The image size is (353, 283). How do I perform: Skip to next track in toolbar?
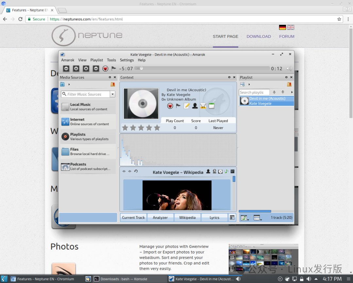point(96,68)
